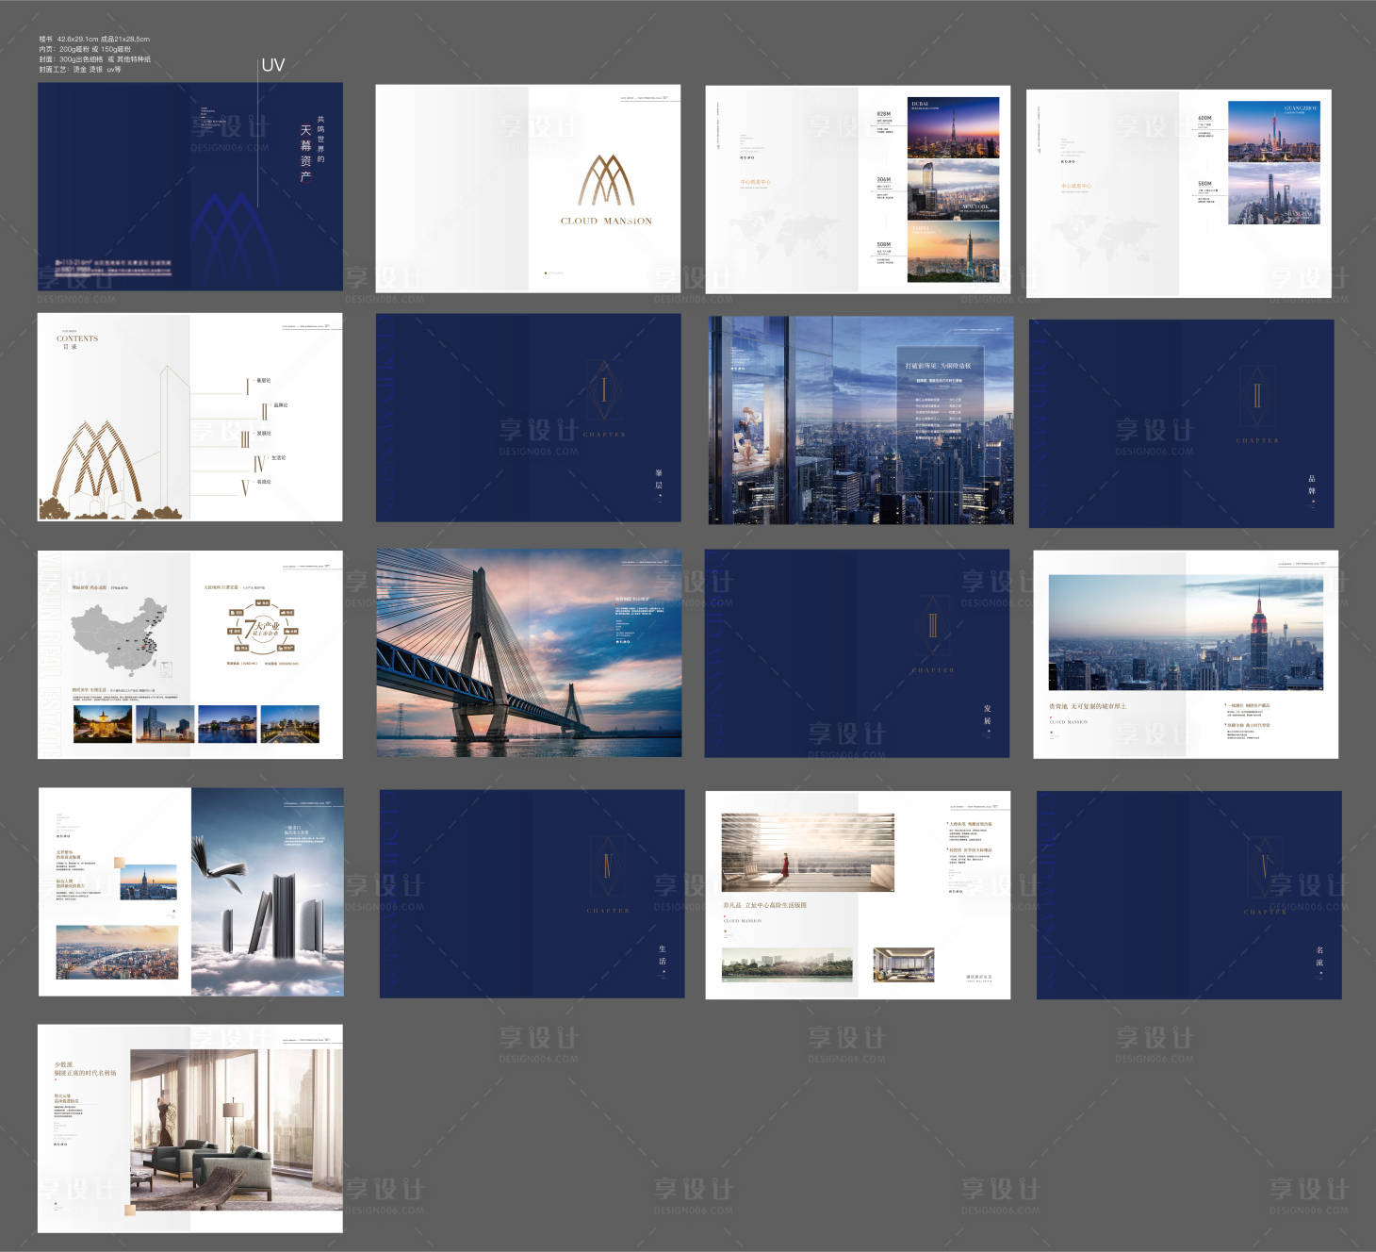Select the wide lakeside landscape panorama photo

pos(787,964)
